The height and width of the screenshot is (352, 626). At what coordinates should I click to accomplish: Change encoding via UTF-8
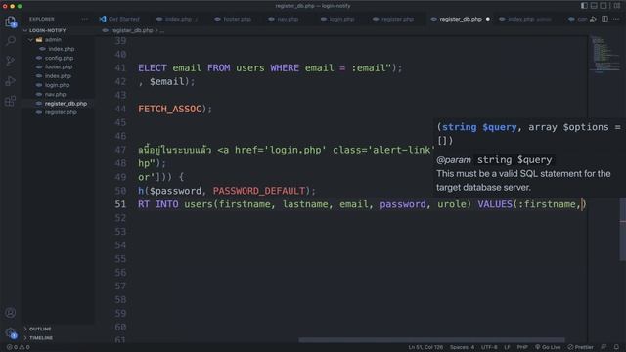tap(489, 347)
